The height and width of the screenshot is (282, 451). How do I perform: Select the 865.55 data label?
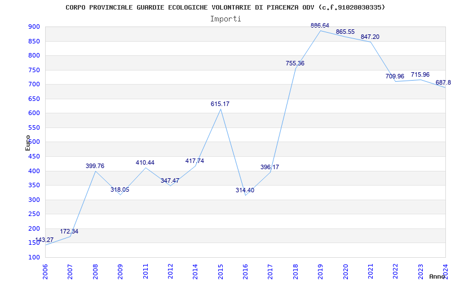[345, 32]
